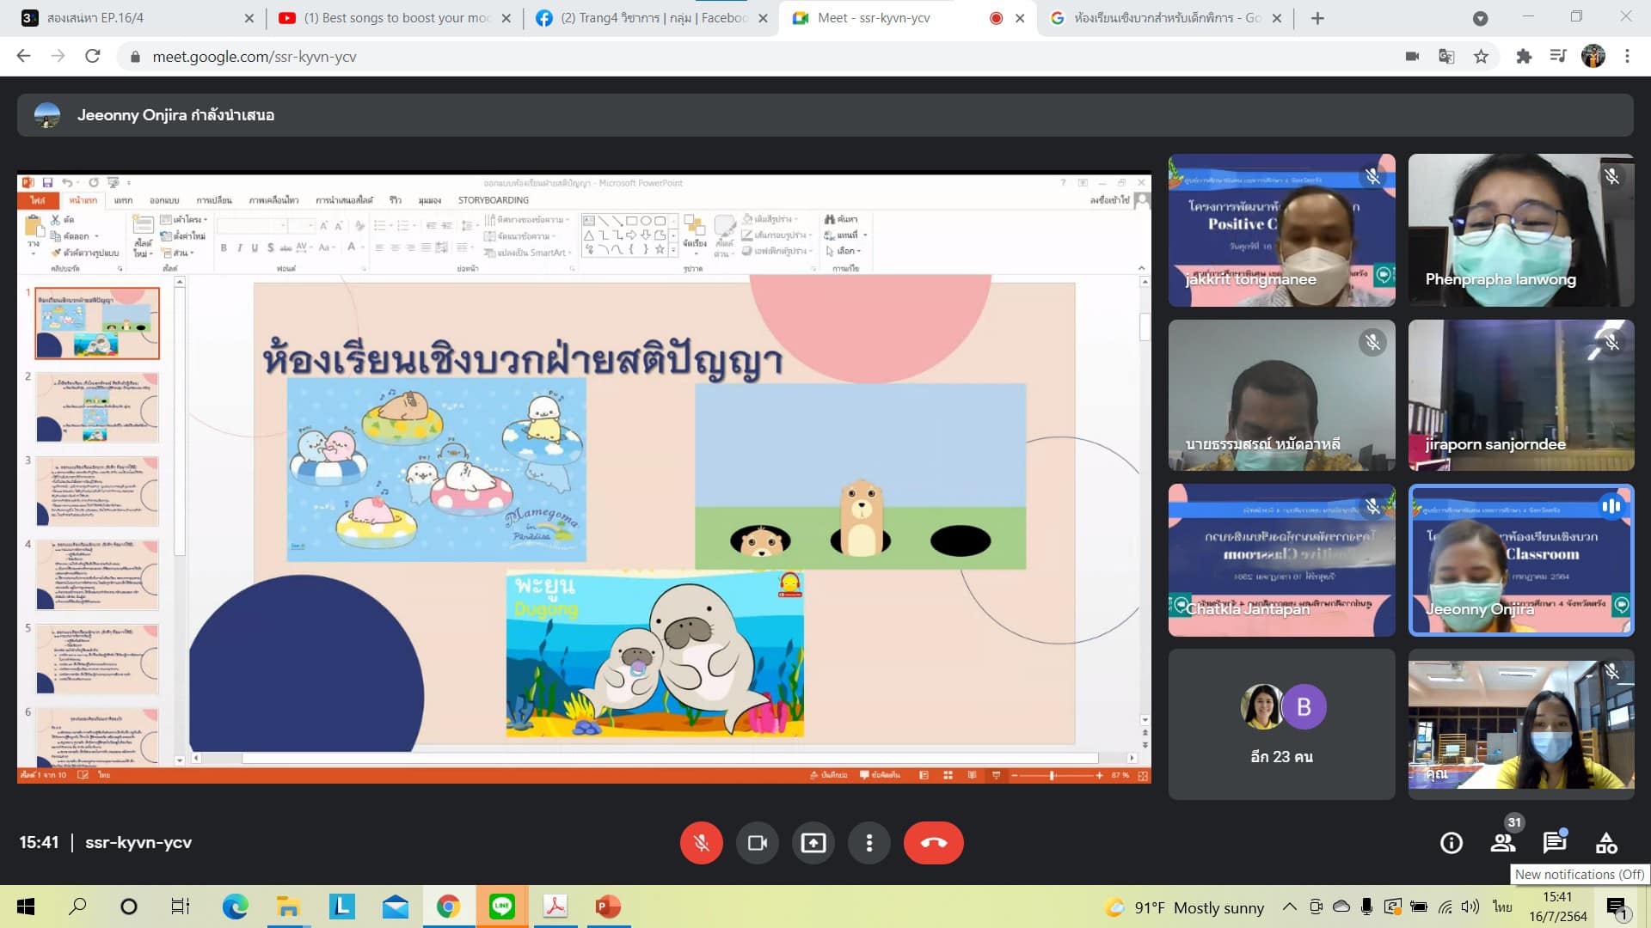Open เค้าโครง layout dropdown in shared PowerPoint
The height and width of the screenshot is (928, 1651).
coord(184,220)
